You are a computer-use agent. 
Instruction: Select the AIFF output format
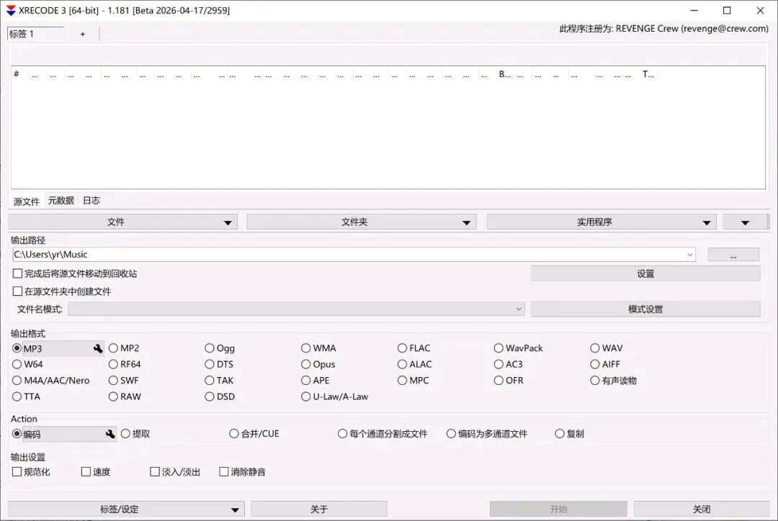pos(605,364)
